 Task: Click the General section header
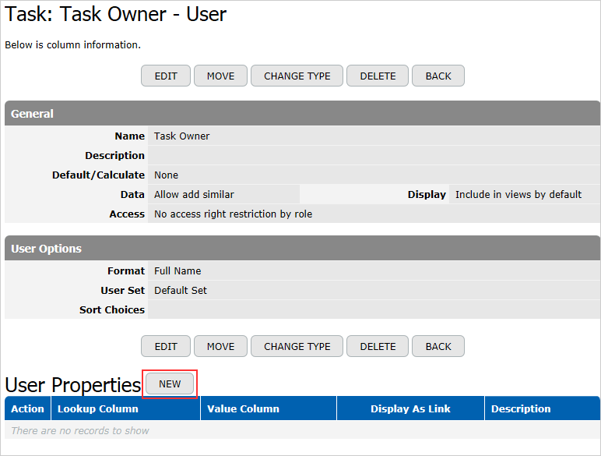click(302, 113)
